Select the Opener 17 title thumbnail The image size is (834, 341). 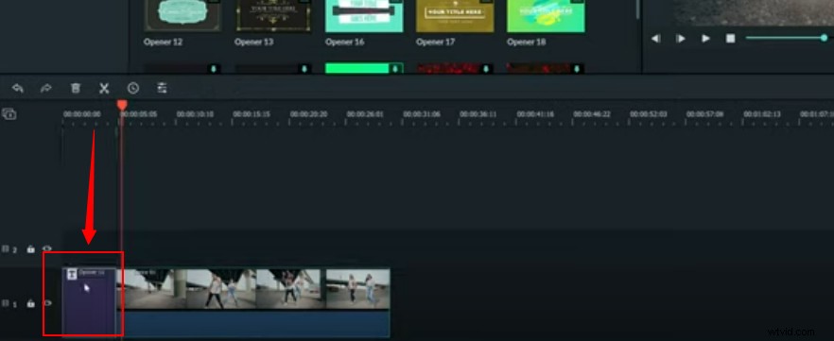point(456,16)
